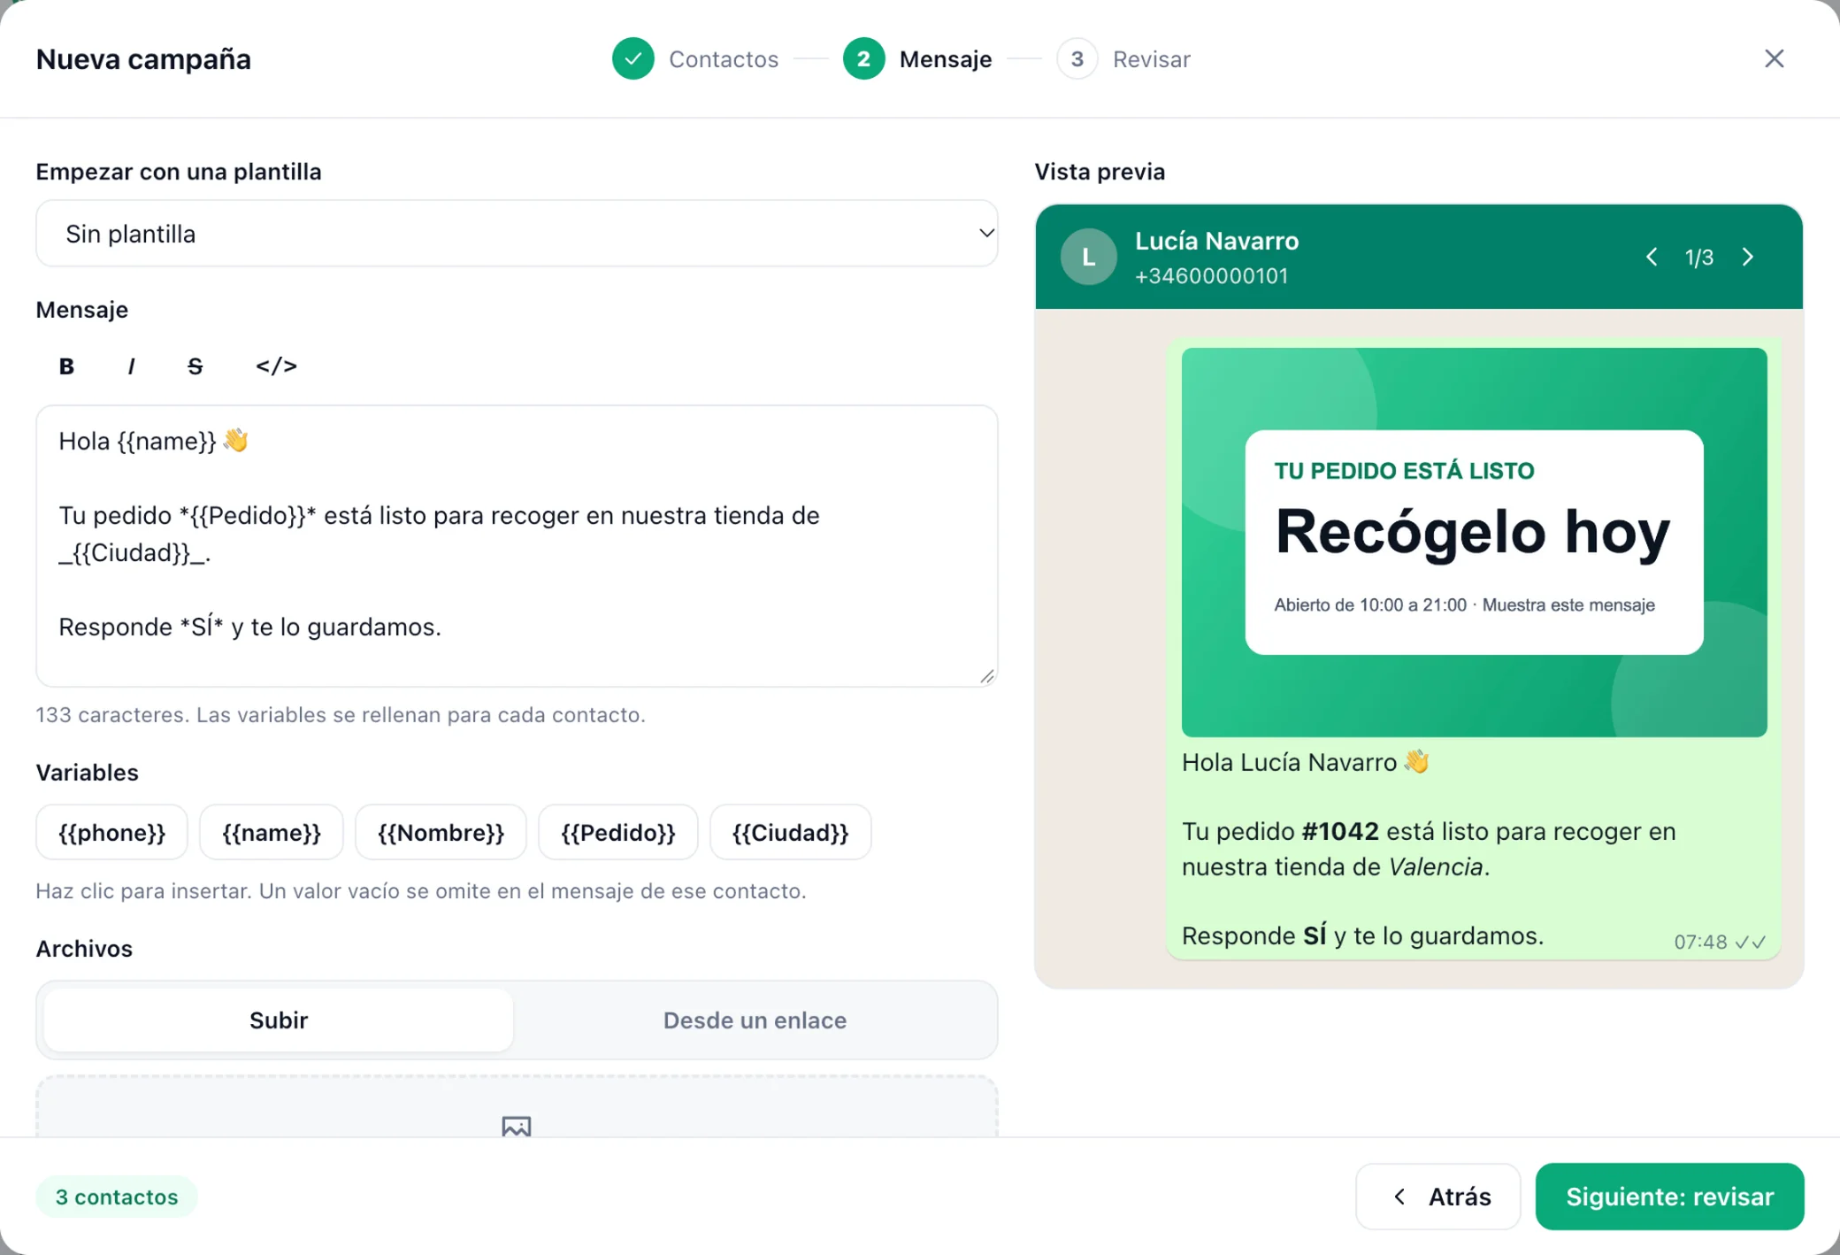Insert the {{name}} variable
1840x1255 pixels.
pyautogui.click(x=272, y=832)
